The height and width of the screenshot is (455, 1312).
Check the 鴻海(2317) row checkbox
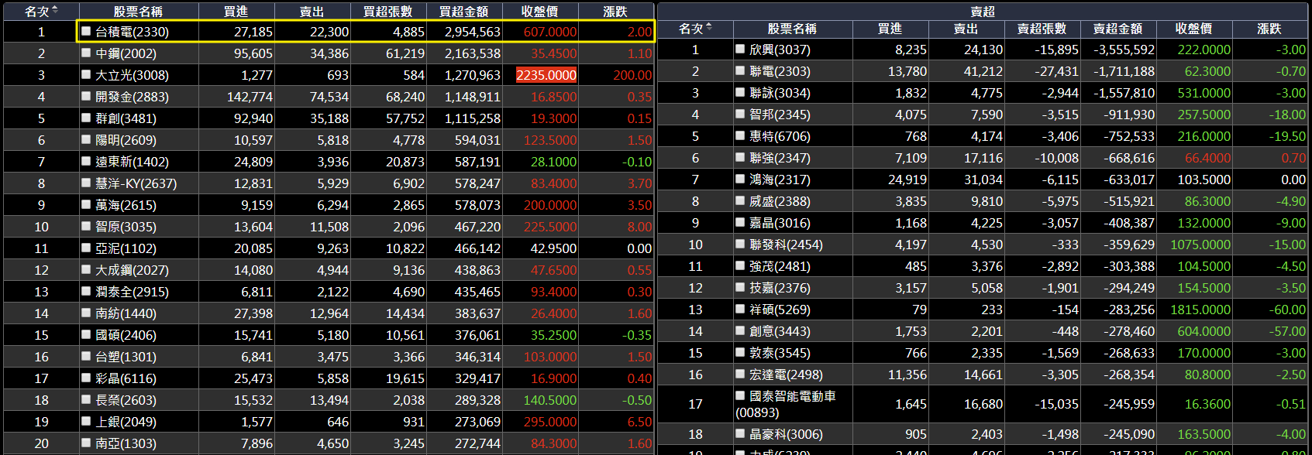coord(741,180)
